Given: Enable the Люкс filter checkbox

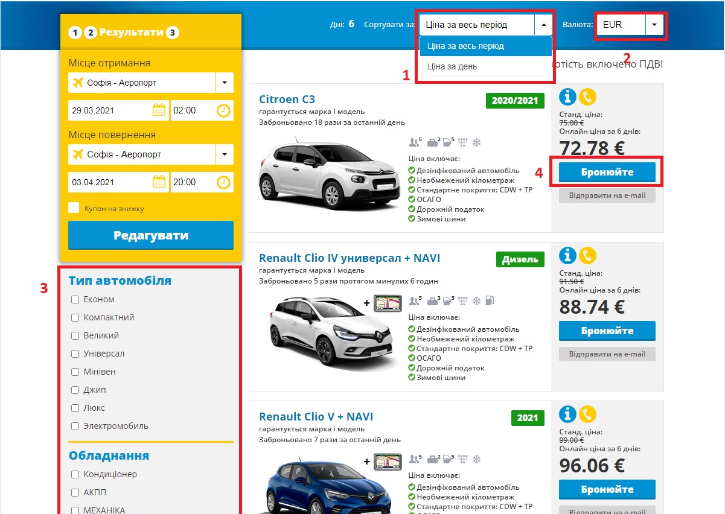Looking at the screenshot, I should pyautogui.click(x=75, y=408).
